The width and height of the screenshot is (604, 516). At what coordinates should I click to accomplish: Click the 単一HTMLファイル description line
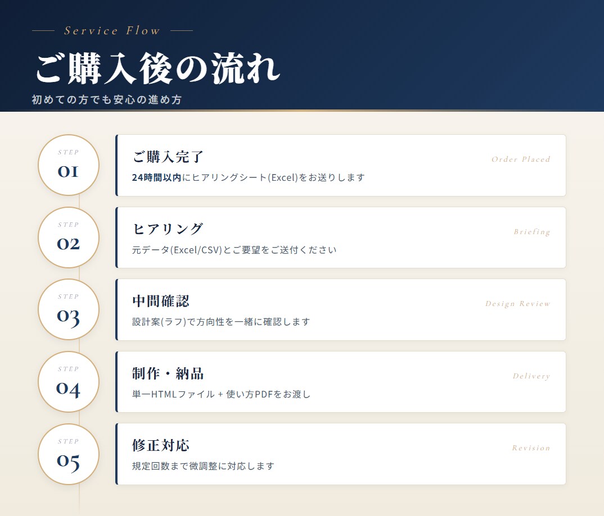tap(221, 394)
